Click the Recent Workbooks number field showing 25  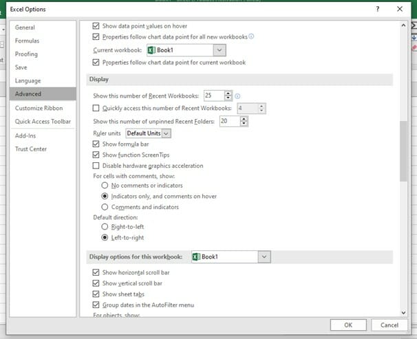(215, 96)
